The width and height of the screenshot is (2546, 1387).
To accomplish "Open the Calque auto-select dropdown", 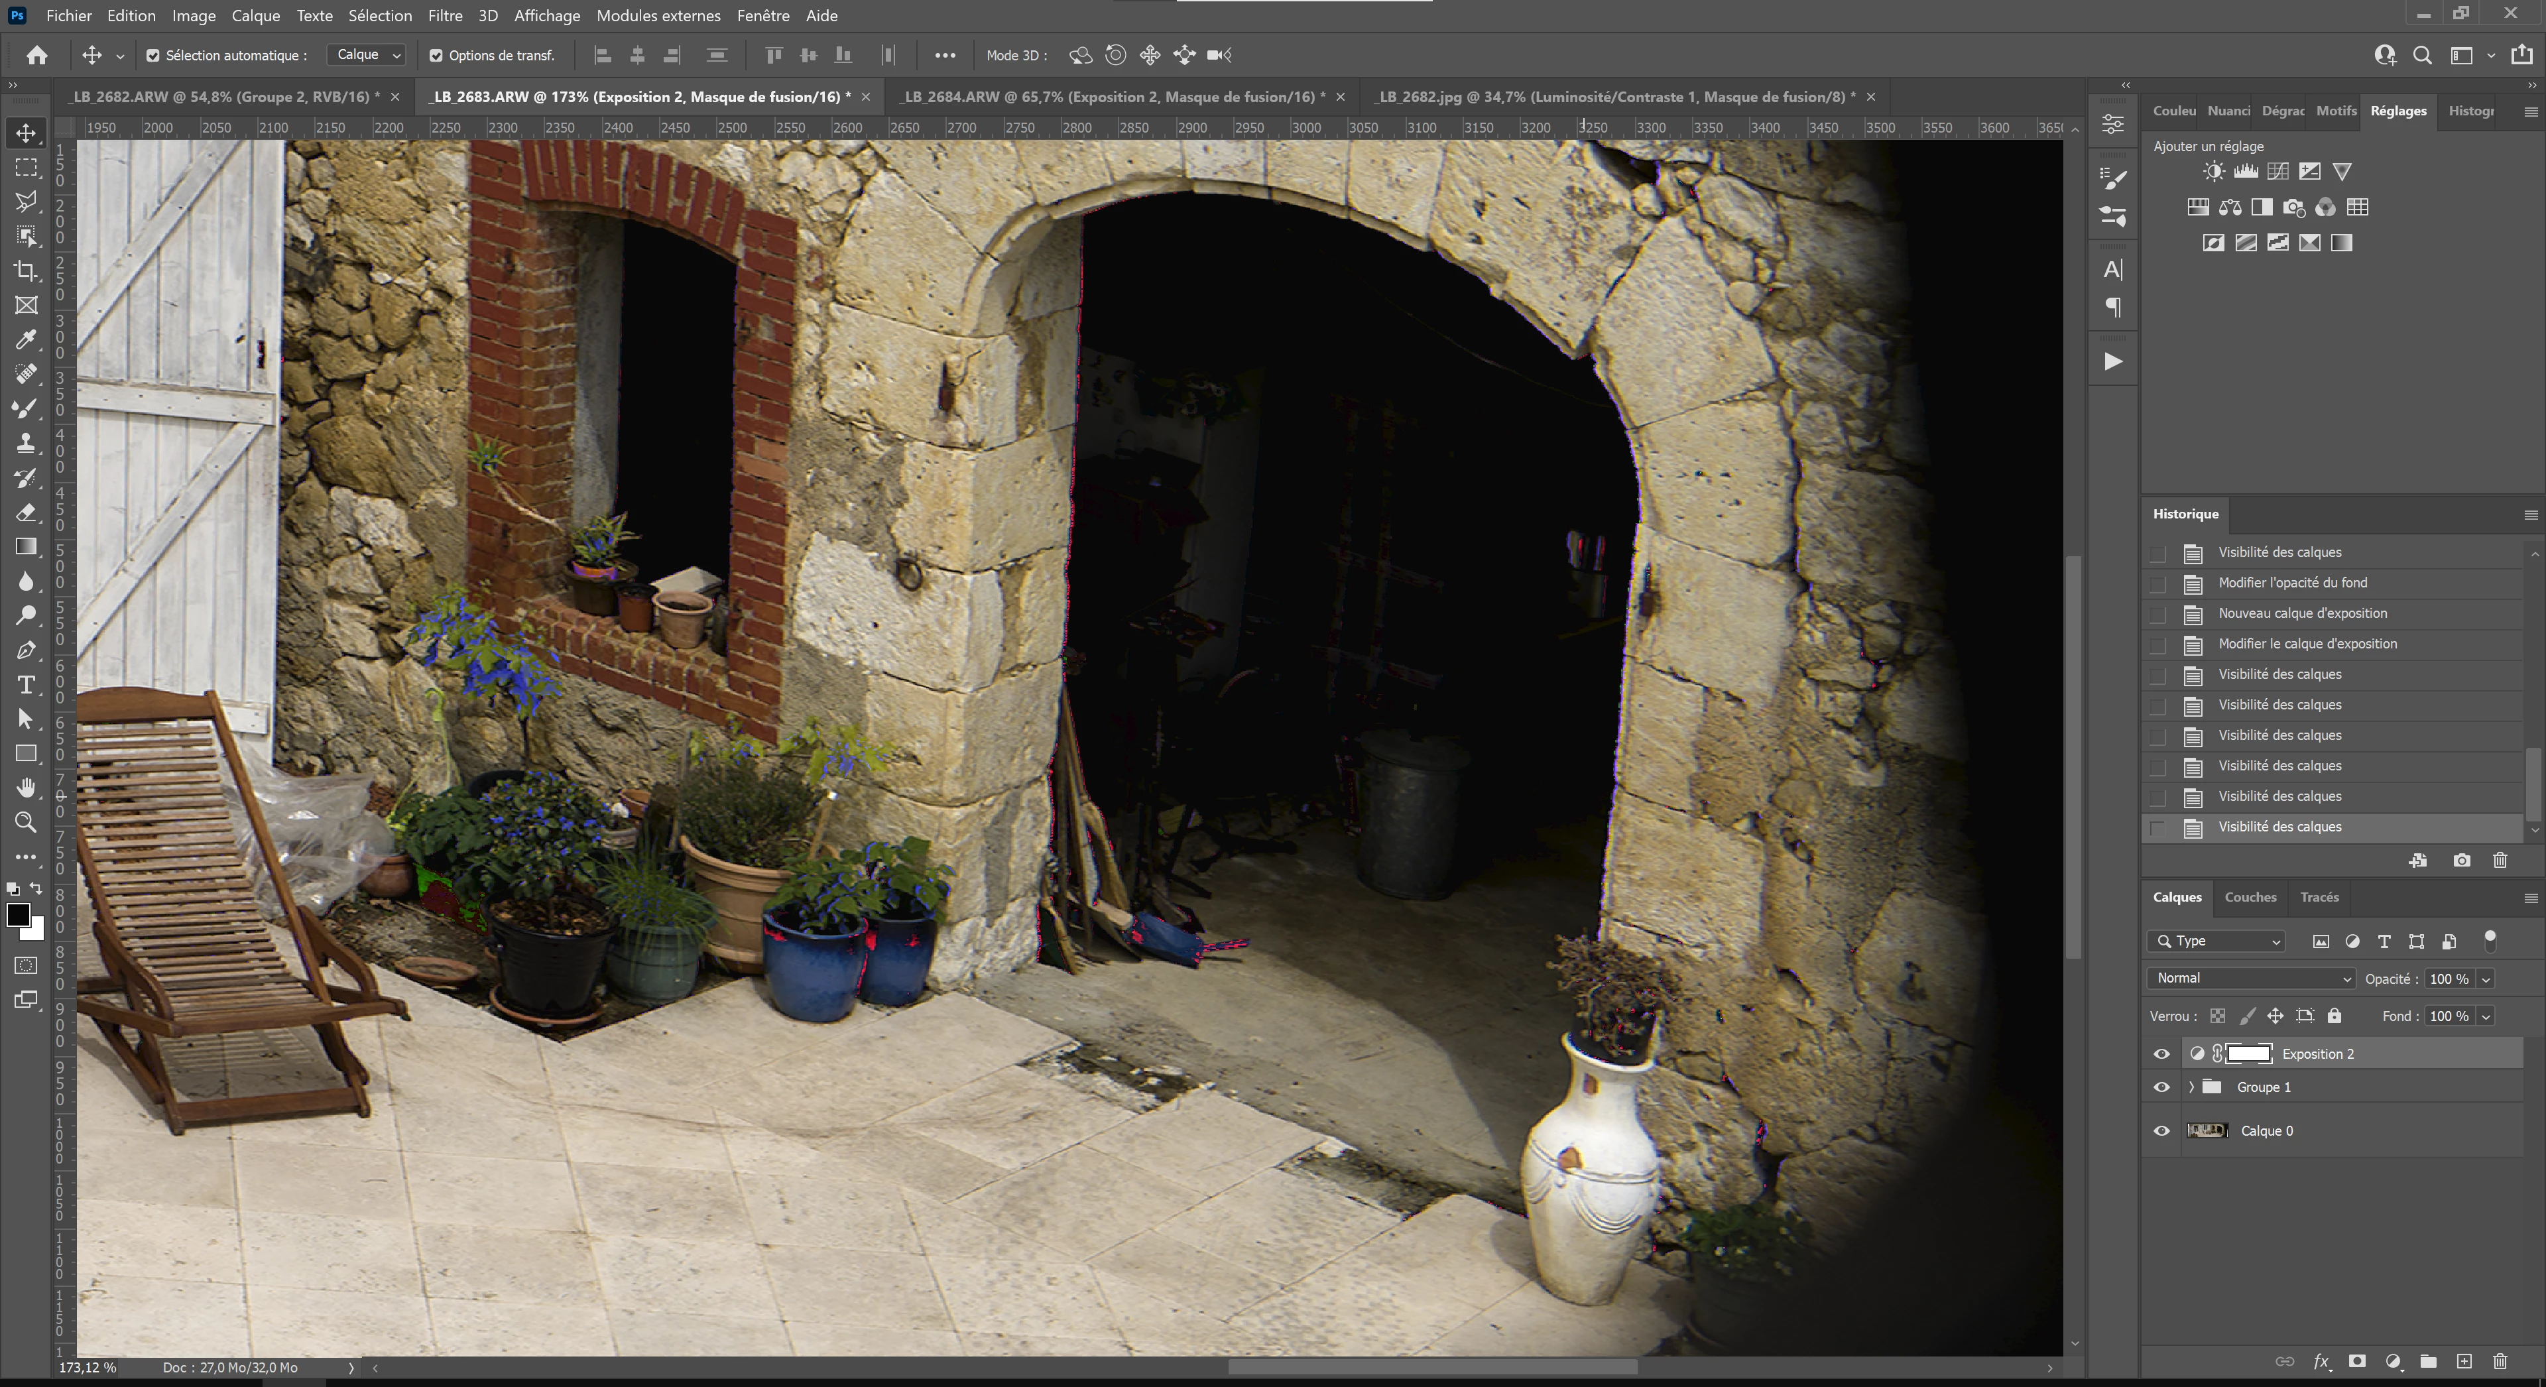I will (x=367, y=56).
